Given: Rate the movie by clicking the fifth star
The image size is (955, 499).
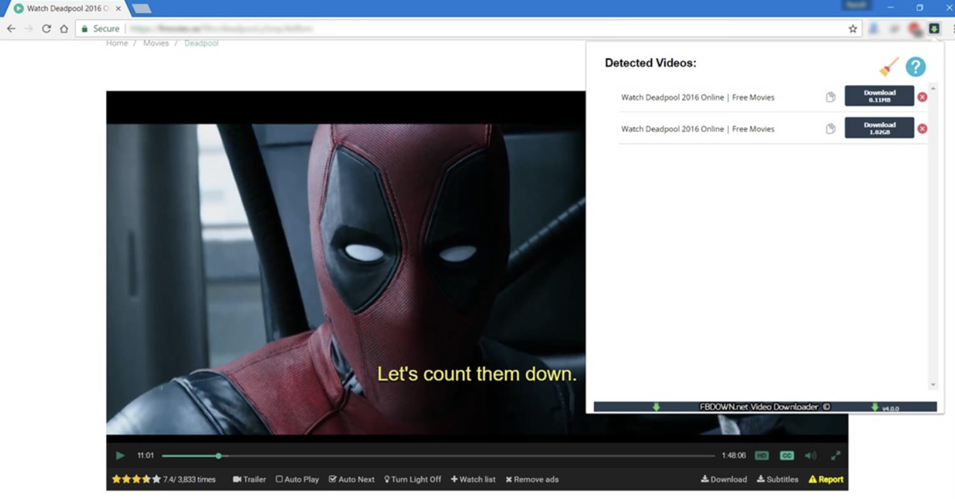Looking at the screenshot, I should pos(157,479).
